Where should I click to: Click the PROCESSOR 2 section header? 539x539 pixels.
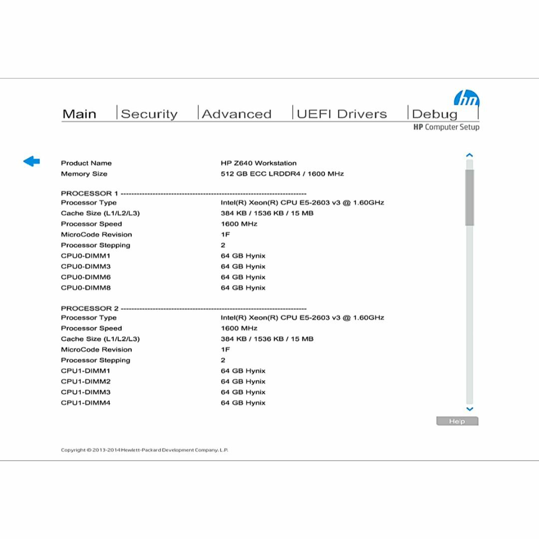(90, 308)
